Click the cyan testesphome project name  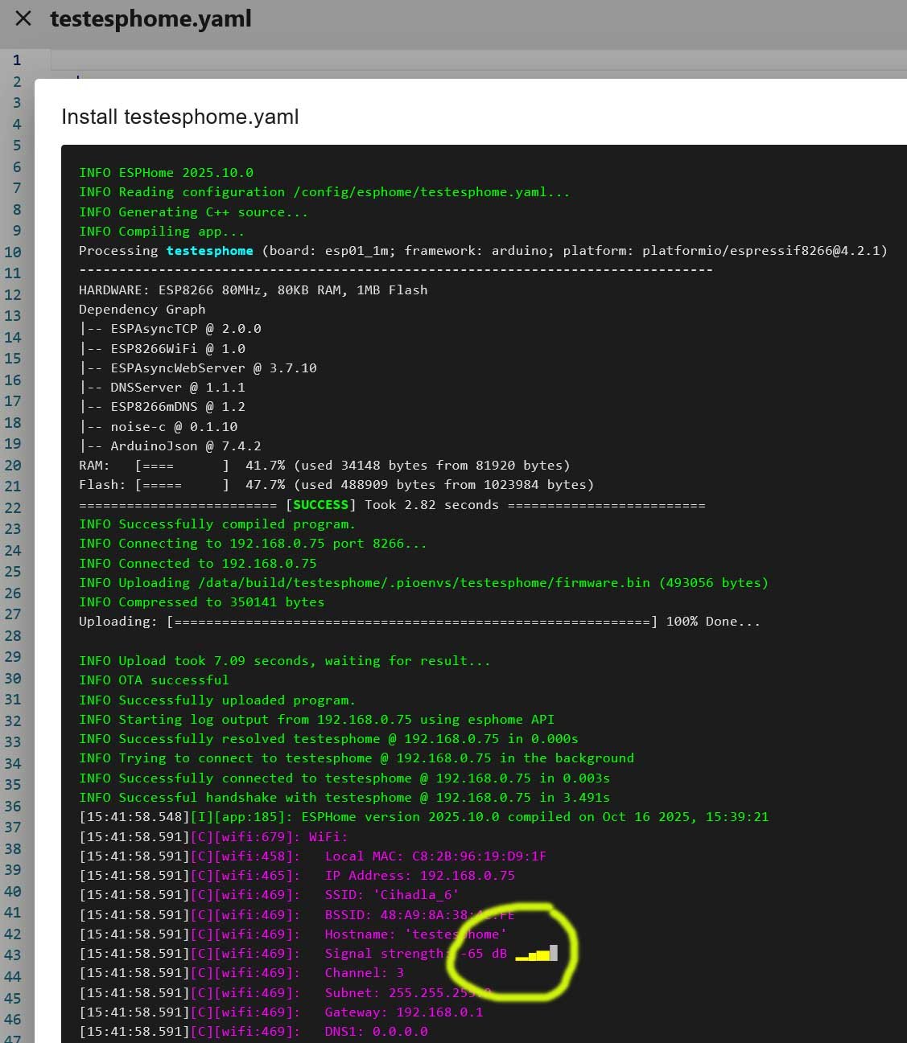[x=209, y=251]
